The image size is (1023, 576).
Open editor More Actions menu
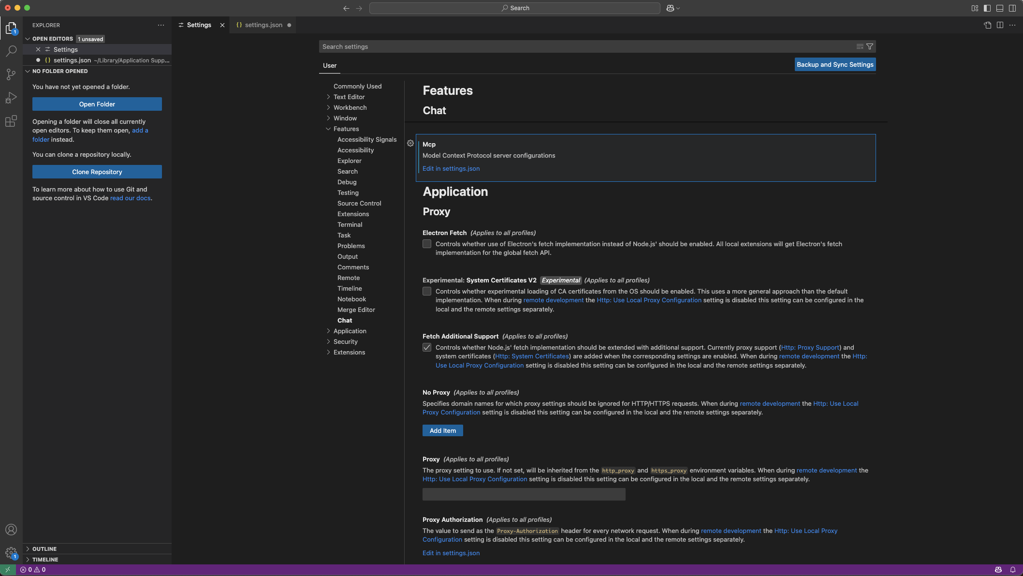click(1012, 25)
